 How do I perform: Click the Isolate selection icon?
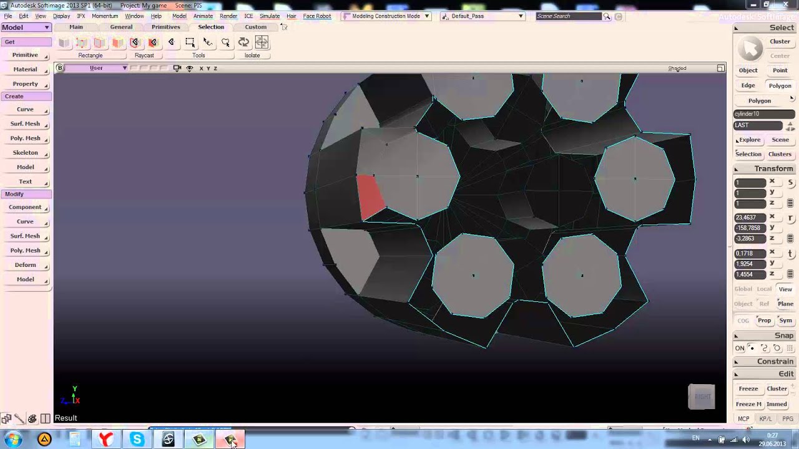pyautogui.click(x=262, y=42)
